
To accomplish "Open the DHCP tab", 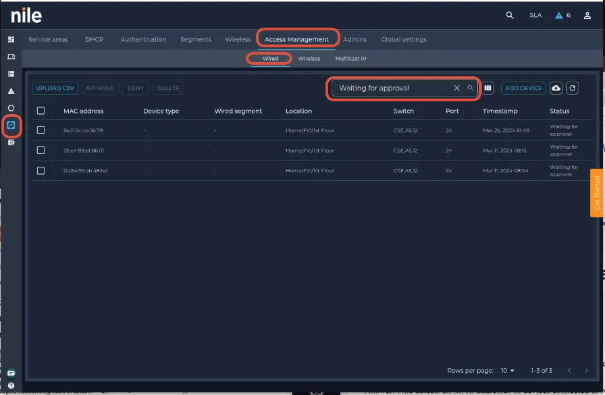I will pyautogui.click(x=94, y=39).
